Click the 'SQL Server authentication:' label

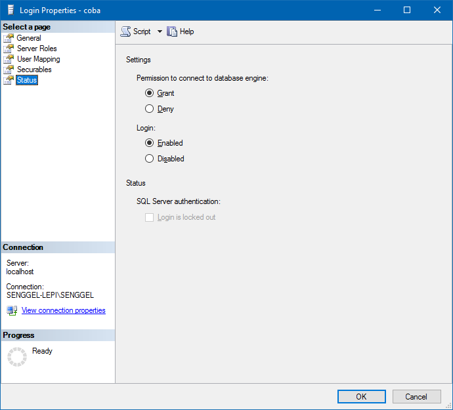point(179,201)
